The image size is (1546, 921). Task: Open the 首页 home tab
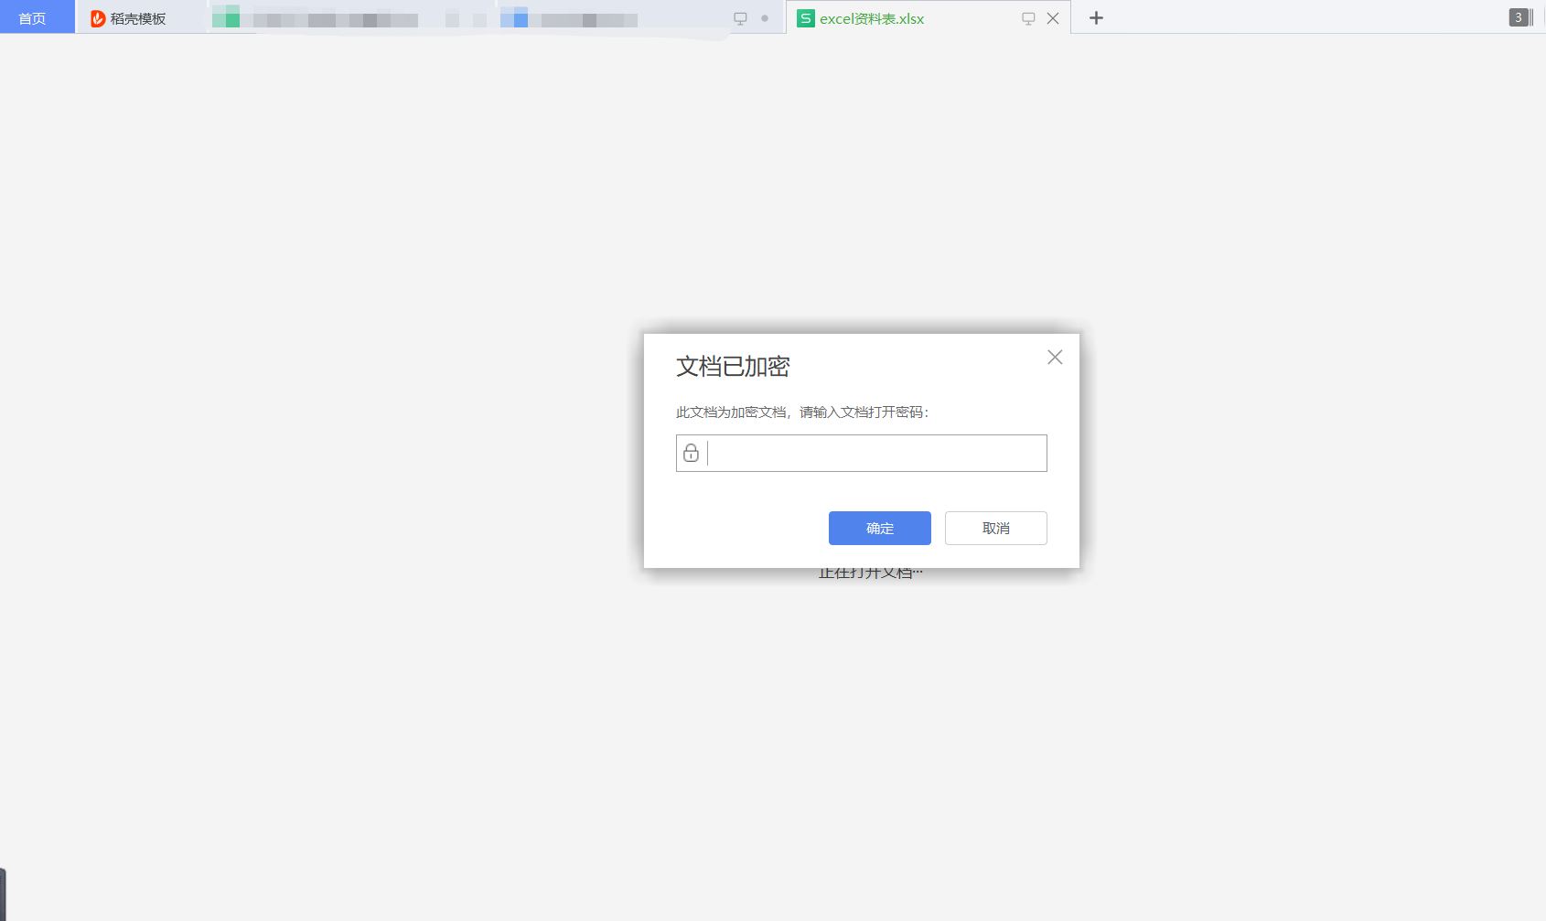[37, 17]
